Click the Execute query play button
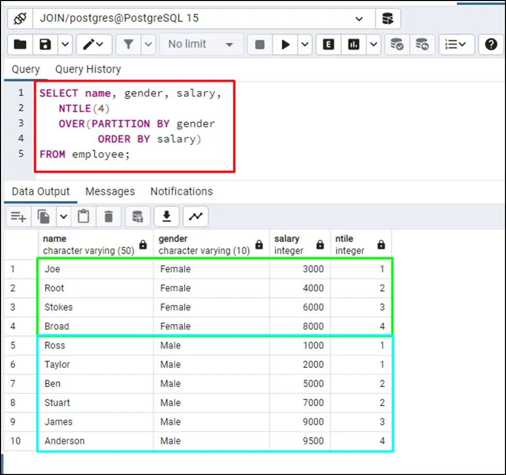Image resolution: width=506 pixels, height=475 pixels. pos(285,45)
